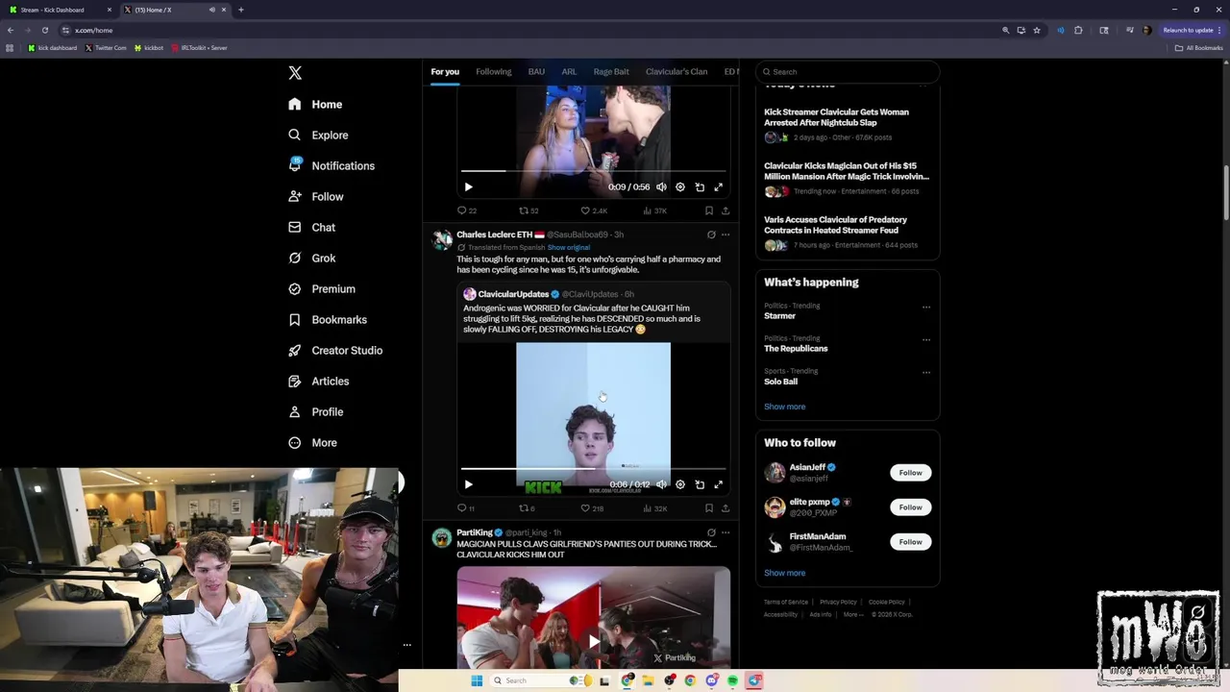Open options for The Republicans trend
The height and width of the screenshot is (692, 1230).
(926, 340)
